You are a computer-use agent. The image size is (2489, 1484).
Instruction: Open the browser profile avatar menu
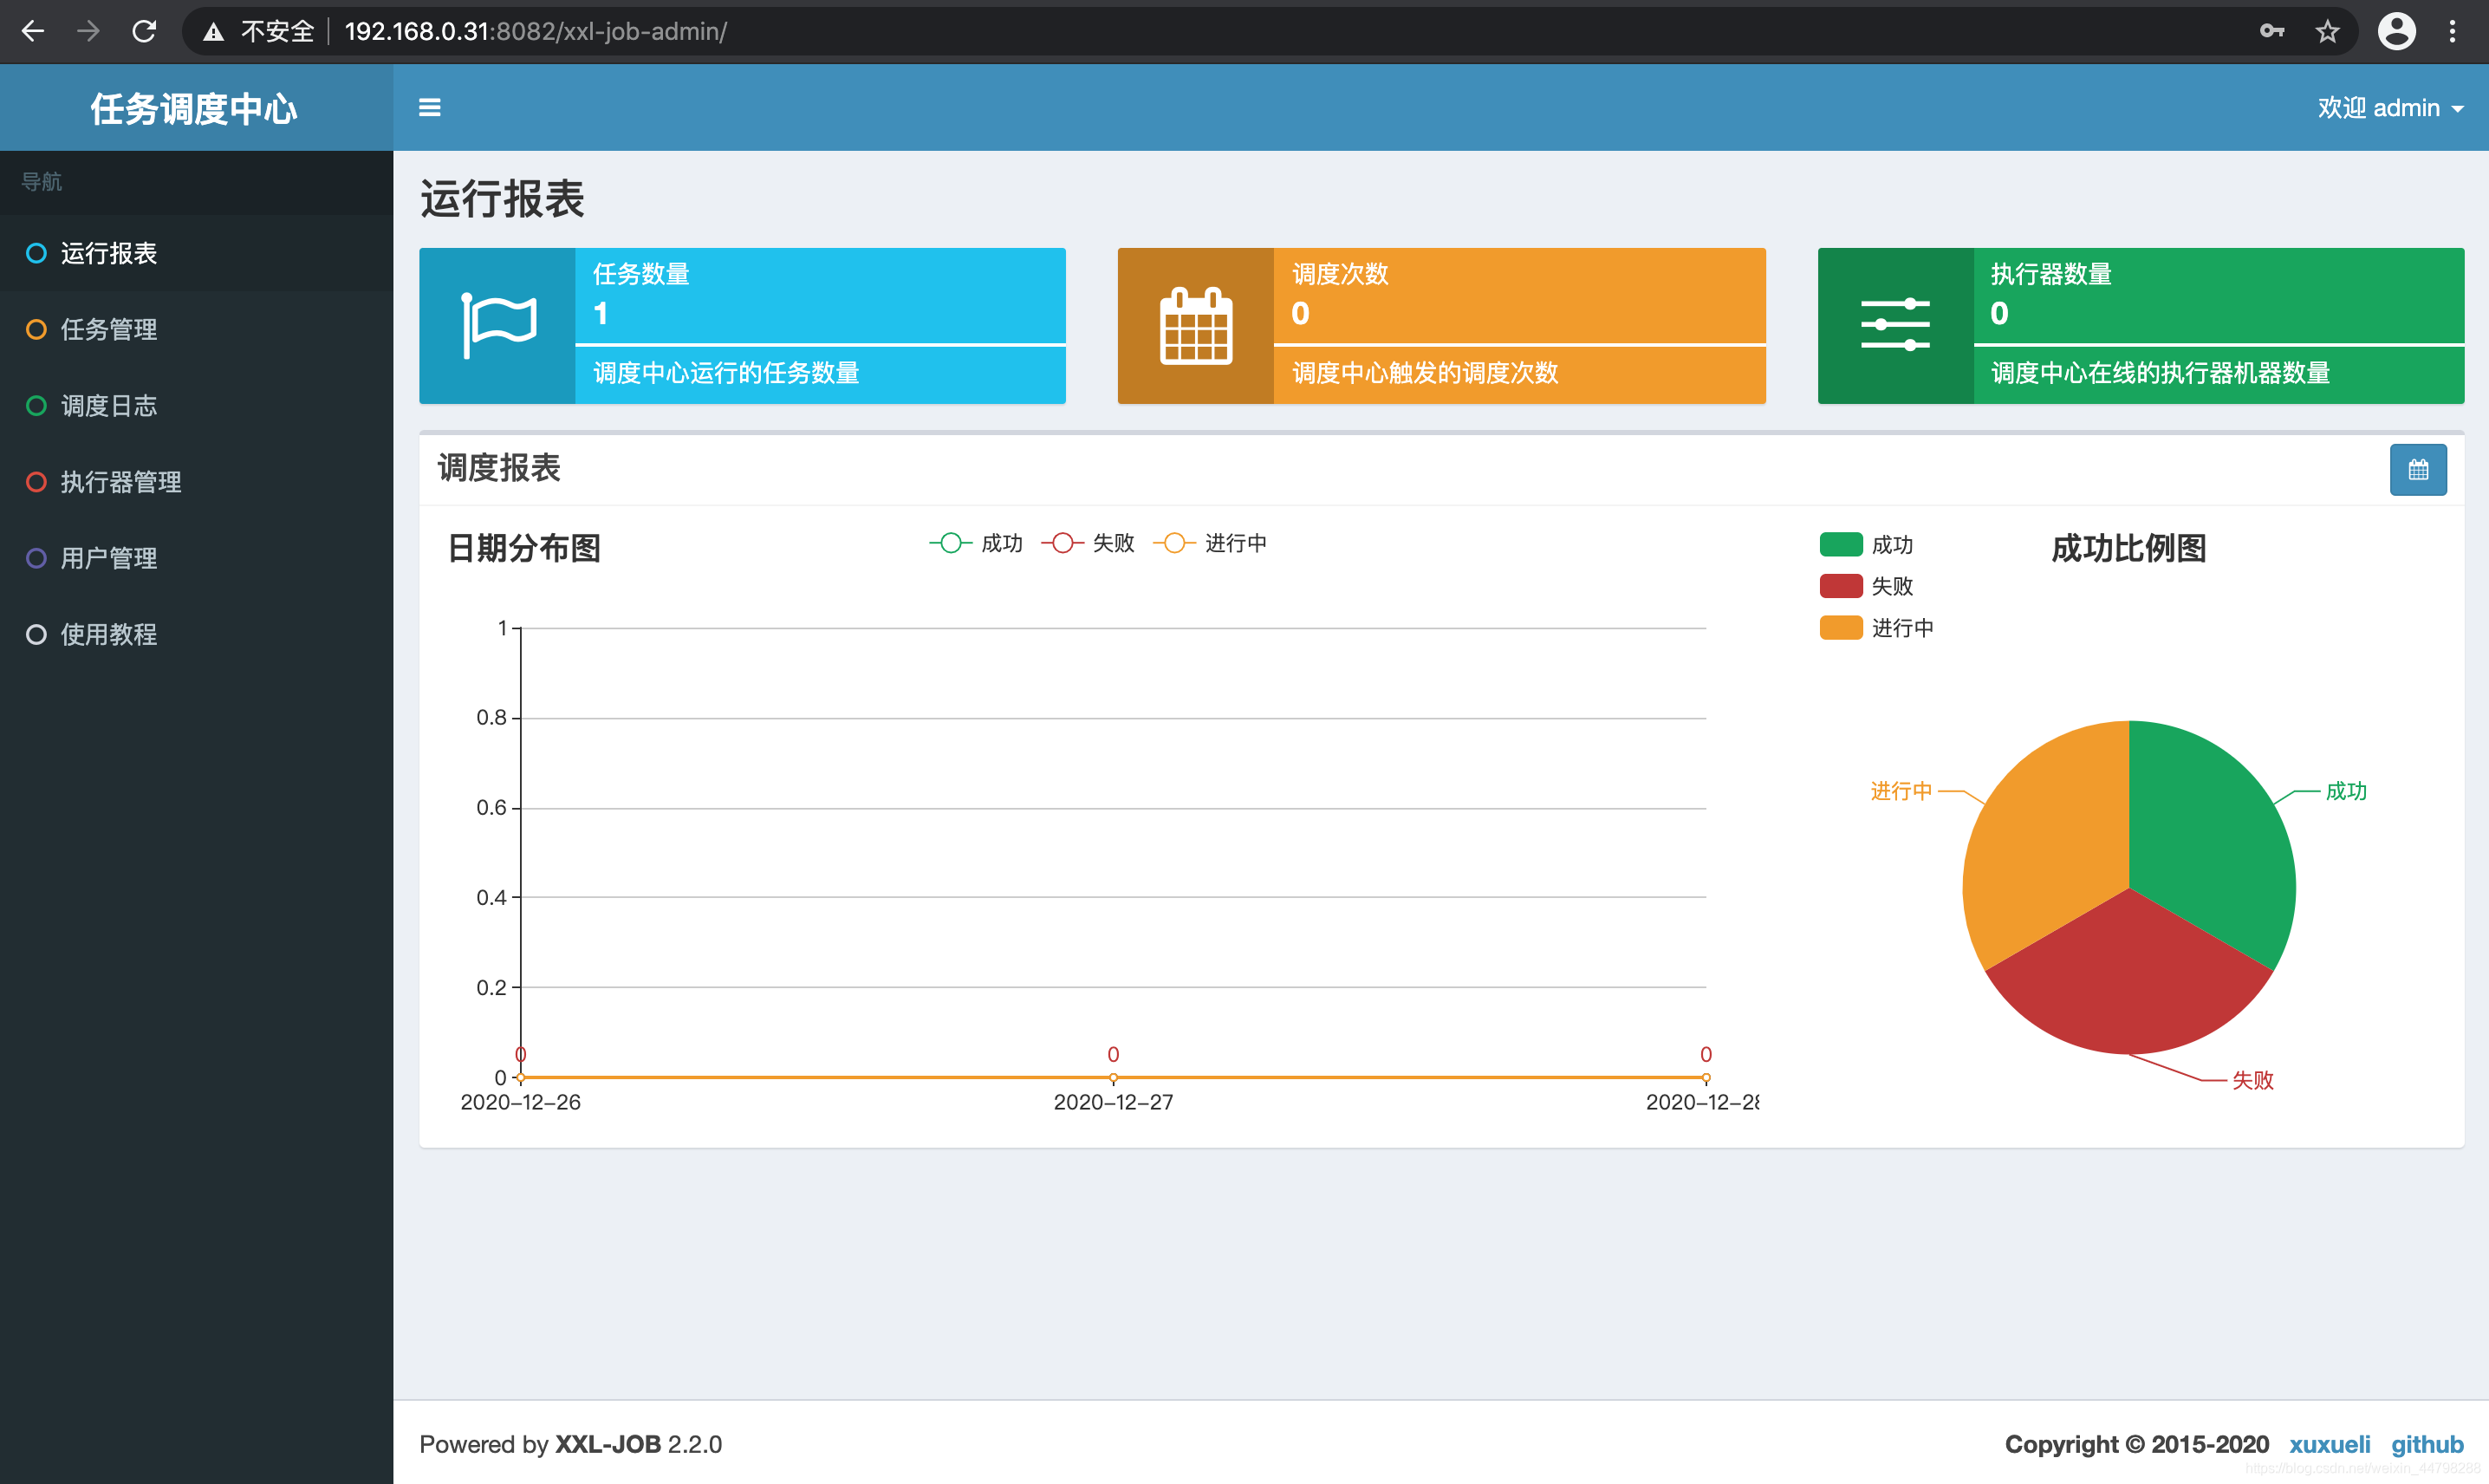click(x=2396, y=31)
